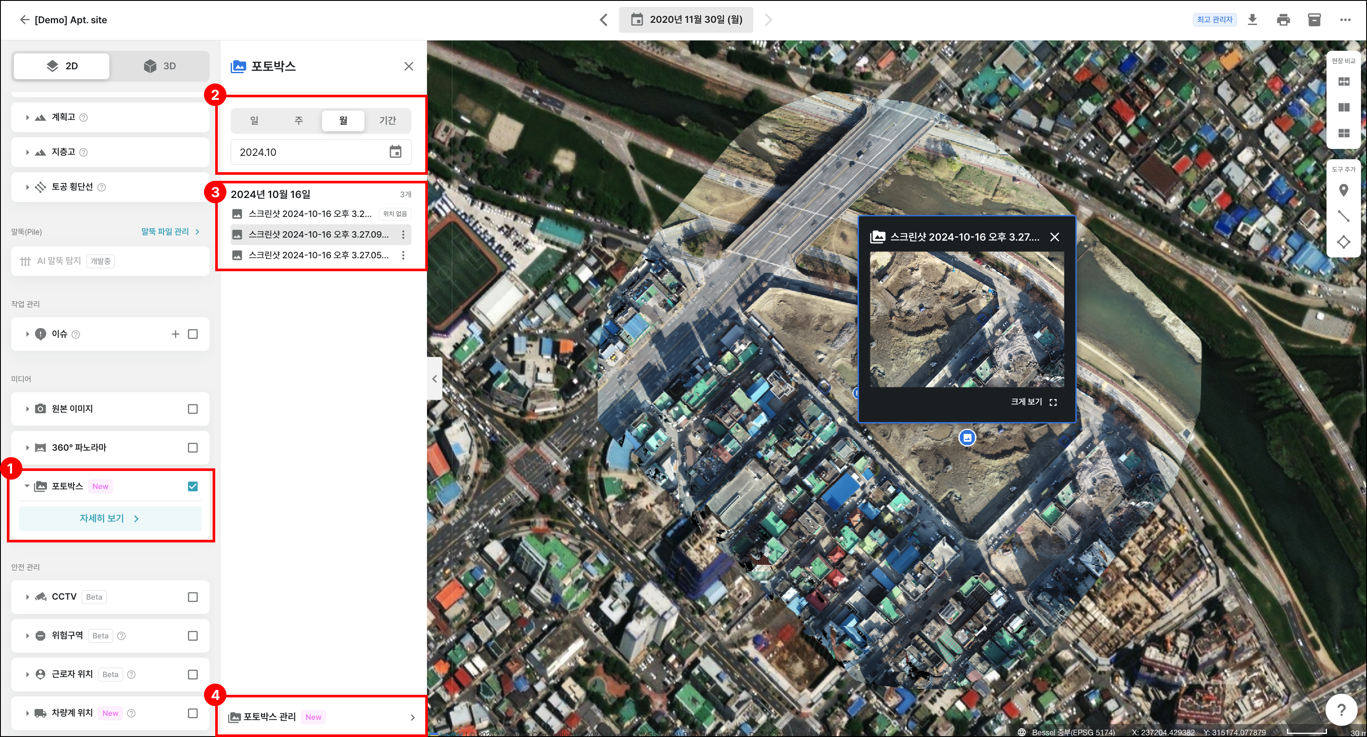Click the photo marker on the map
Image resolution: width=1367 pixels, height=737 pixels.
pos(967,438)
